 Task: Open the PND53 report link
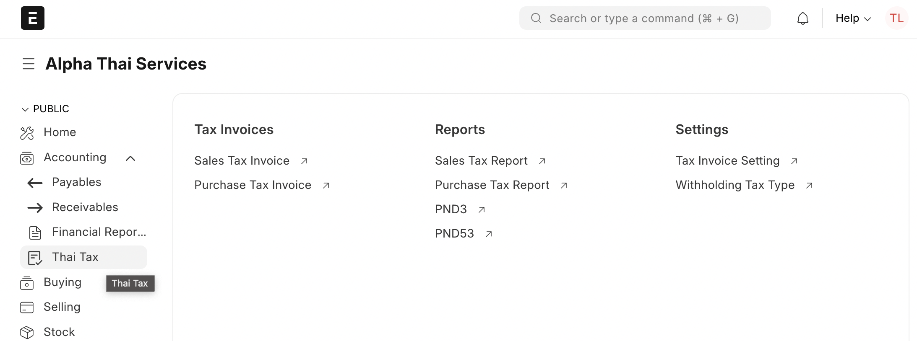click(454, 234)
